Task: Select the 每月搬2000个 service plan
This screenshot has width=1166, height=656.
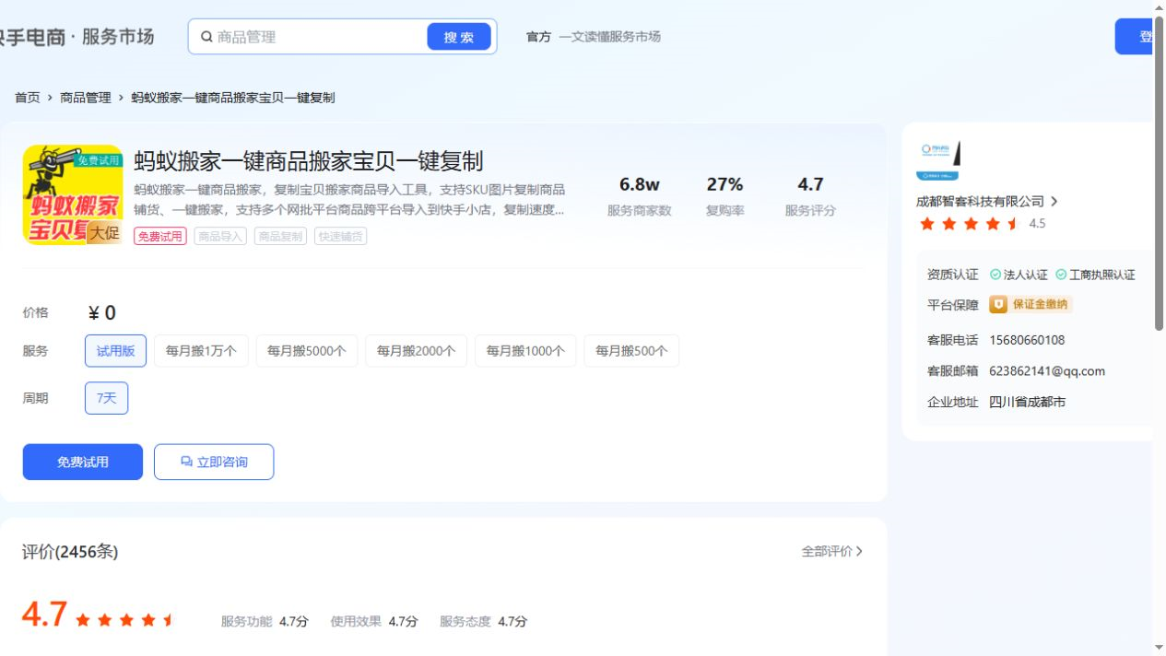Action: tap(417, 351)
